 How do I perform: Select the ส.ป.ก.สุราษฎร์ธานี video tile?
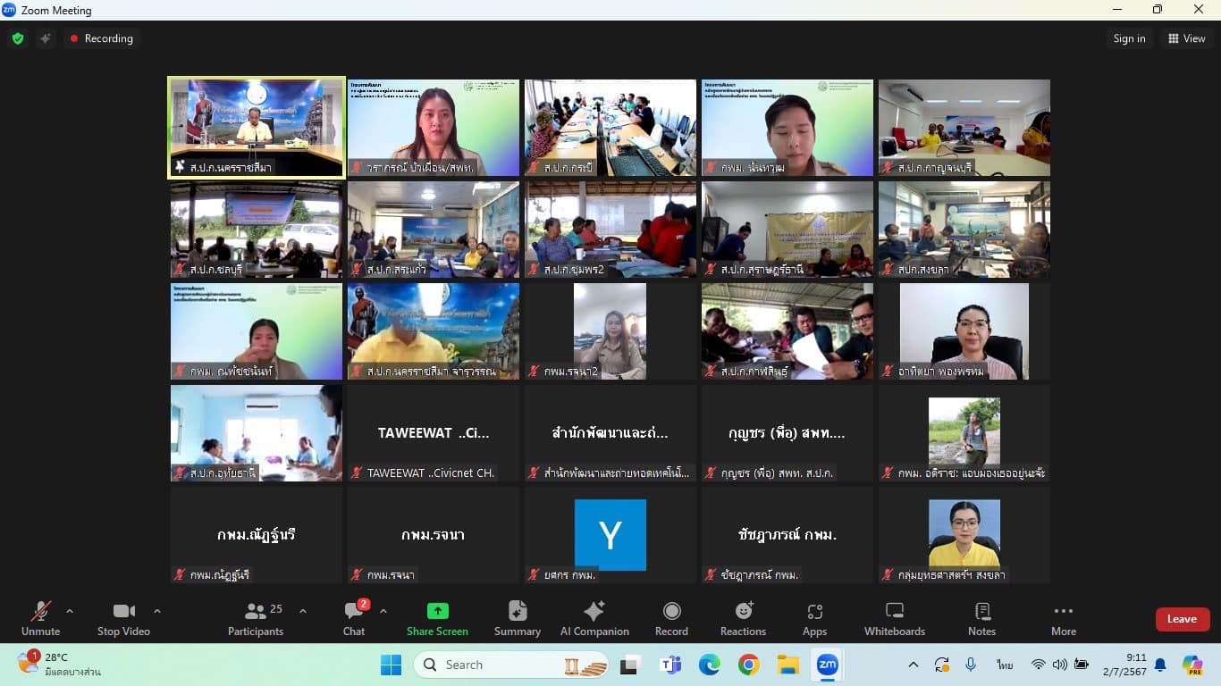[x=787, y=230]
